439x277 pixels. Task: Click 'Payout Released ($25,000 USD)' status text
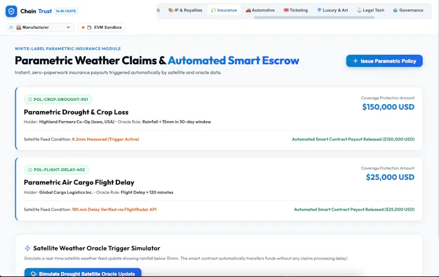[x=385, y=210]
